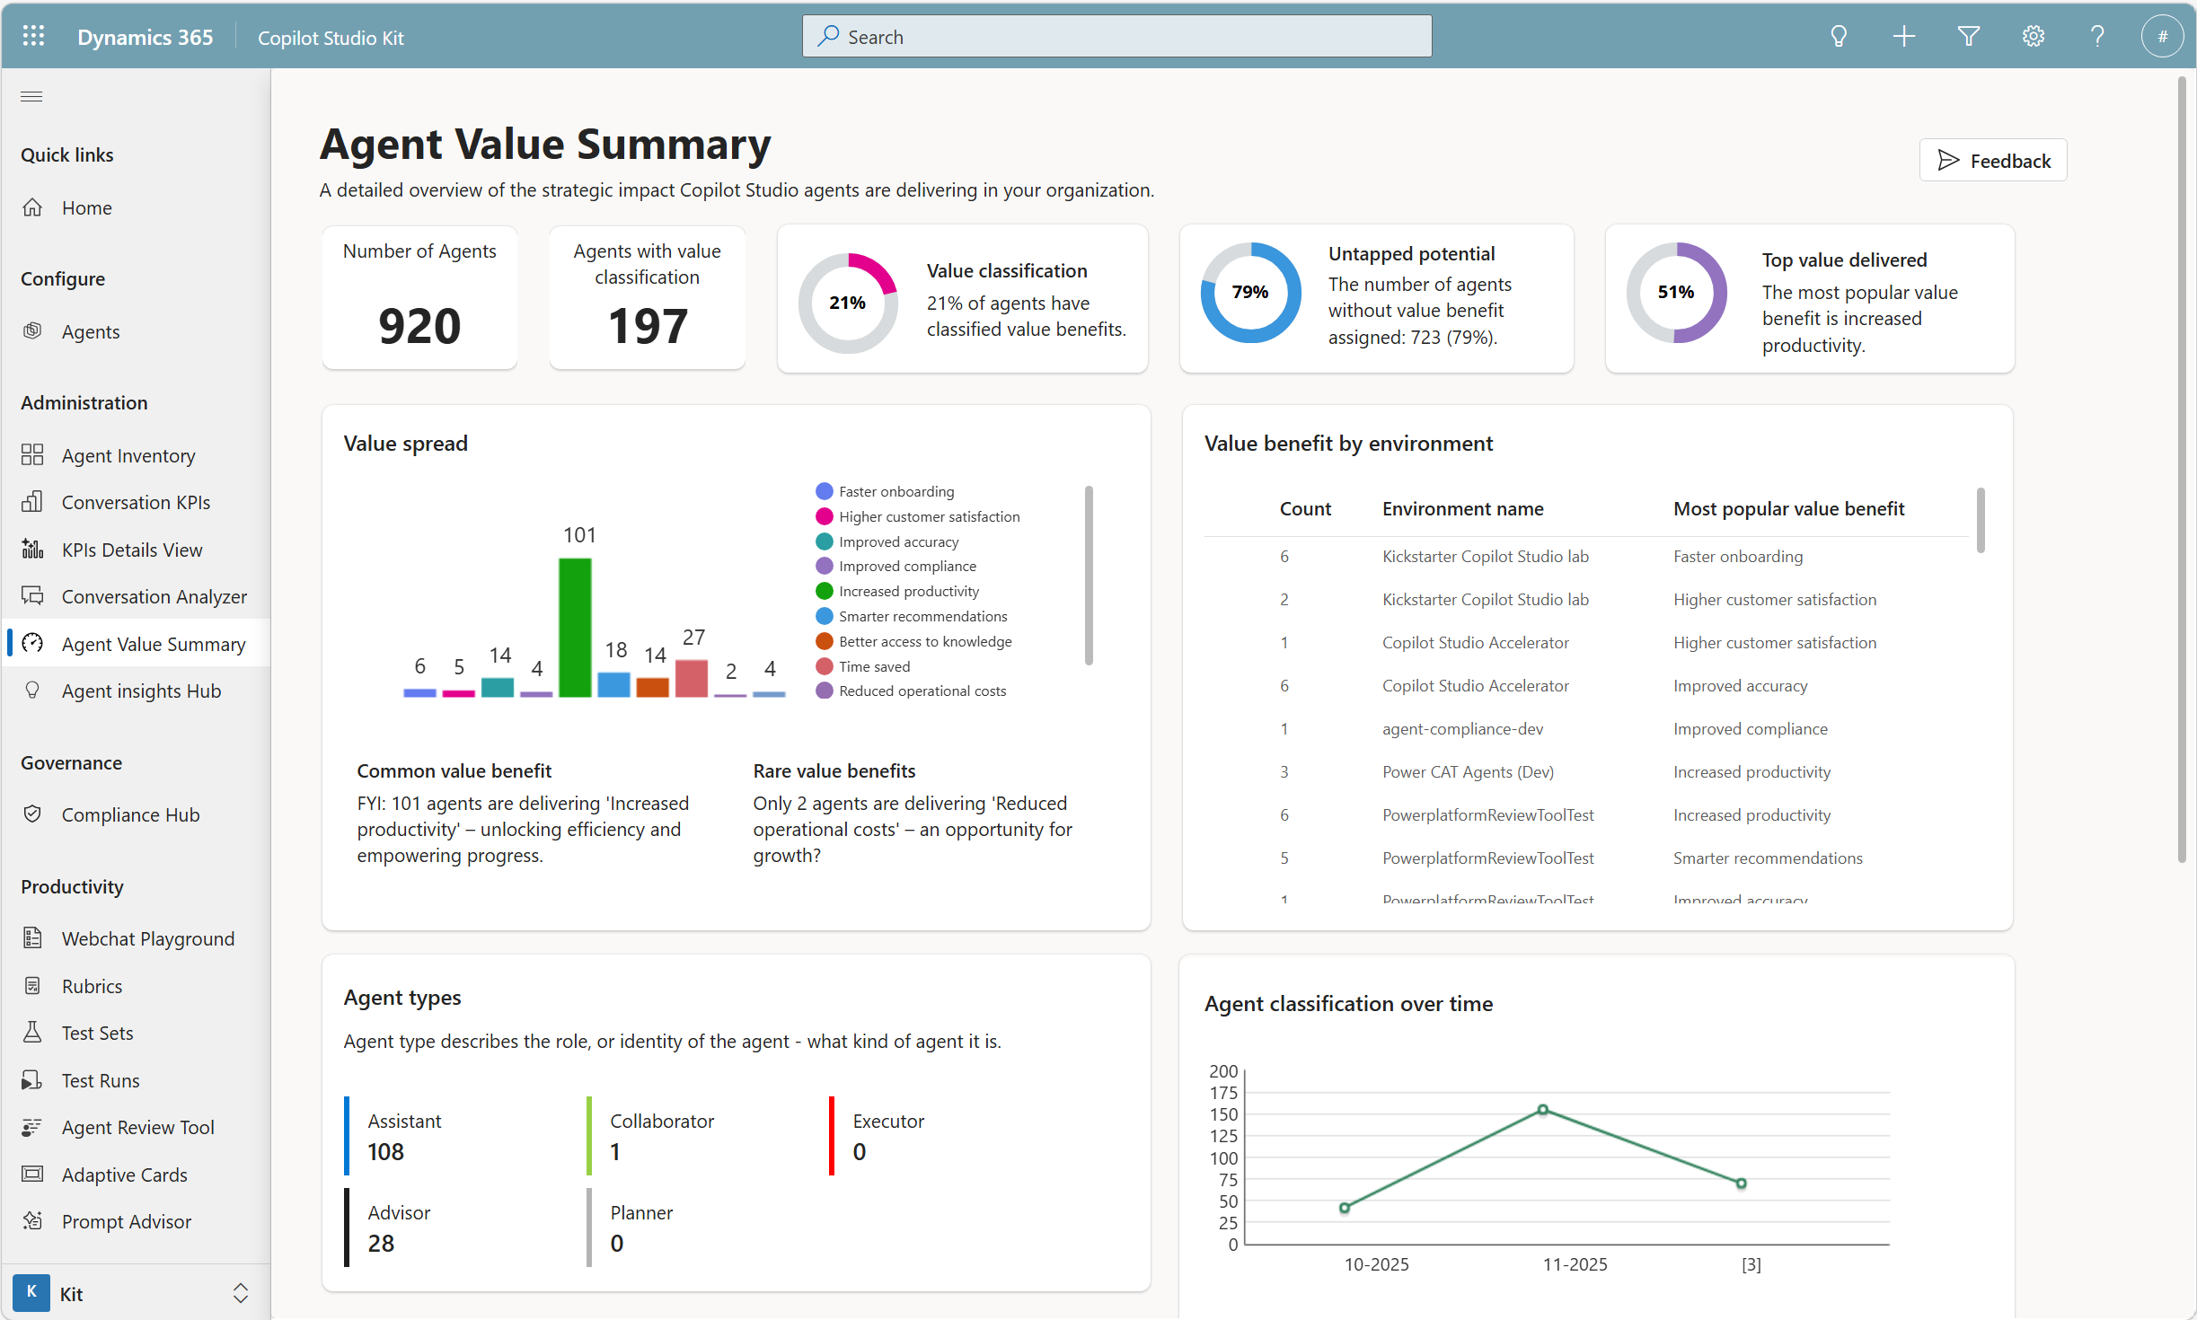Toggle Faster onboarding legend series

(x=896, y=491)
